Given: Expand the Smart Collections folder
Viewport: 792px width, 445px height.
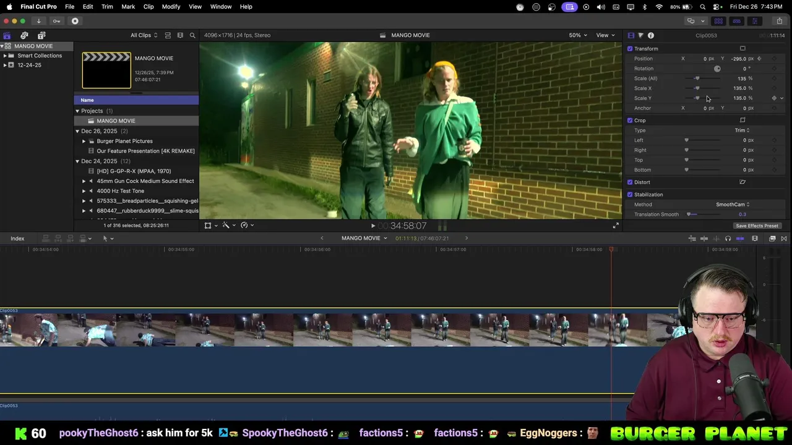Looking at the screenshot, I should 5,56.
